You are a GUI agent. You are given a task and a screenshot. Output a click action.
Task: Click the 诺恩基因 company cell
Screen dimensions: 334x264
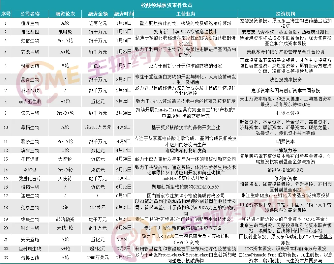pyautogui.click(x=30, y=32)
